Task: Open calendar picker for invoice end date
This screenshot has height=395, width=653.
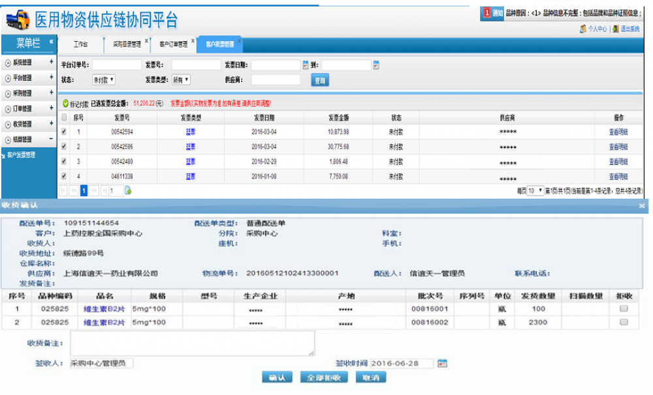Action: 375,65
